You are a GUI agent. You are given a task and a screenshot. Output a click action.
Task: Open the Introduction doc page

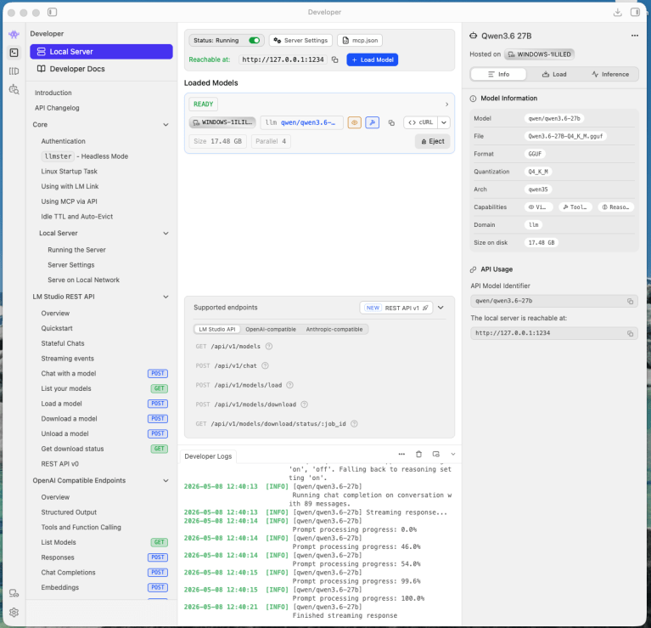[x=53, y=93]
